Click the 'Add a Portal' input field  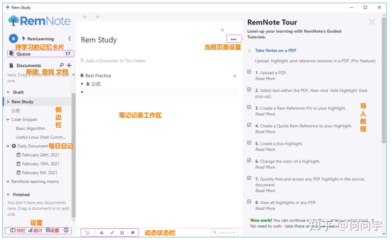coord(224,232)
